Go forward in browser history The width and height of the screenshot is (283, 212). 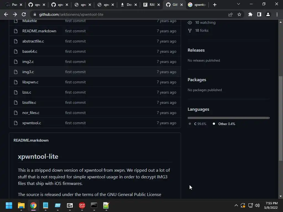(x=15, y=14)
